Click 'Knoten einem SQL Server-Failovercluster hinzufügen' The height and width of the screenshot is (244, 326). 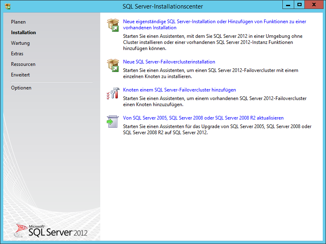(179, 90)
